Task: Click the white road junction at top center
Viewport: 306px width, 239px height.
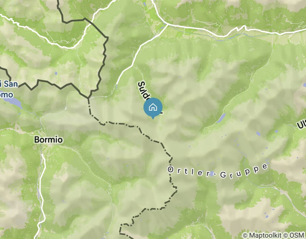Action: point(167,24)
